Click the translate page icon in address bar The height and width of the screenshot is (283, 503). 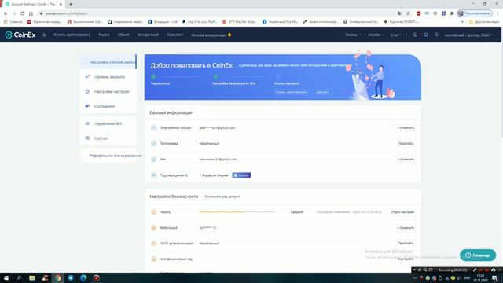[399, 13]
